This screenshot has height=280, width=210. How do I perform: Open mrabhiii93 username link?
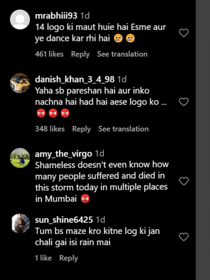[56, 16]
